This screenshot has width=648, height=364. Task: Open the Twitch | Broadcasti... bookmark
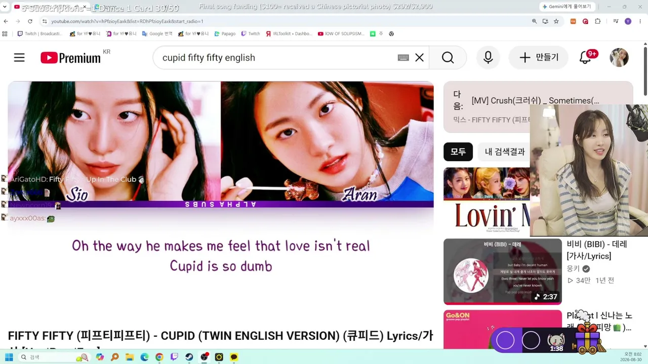tap(40, 34)
